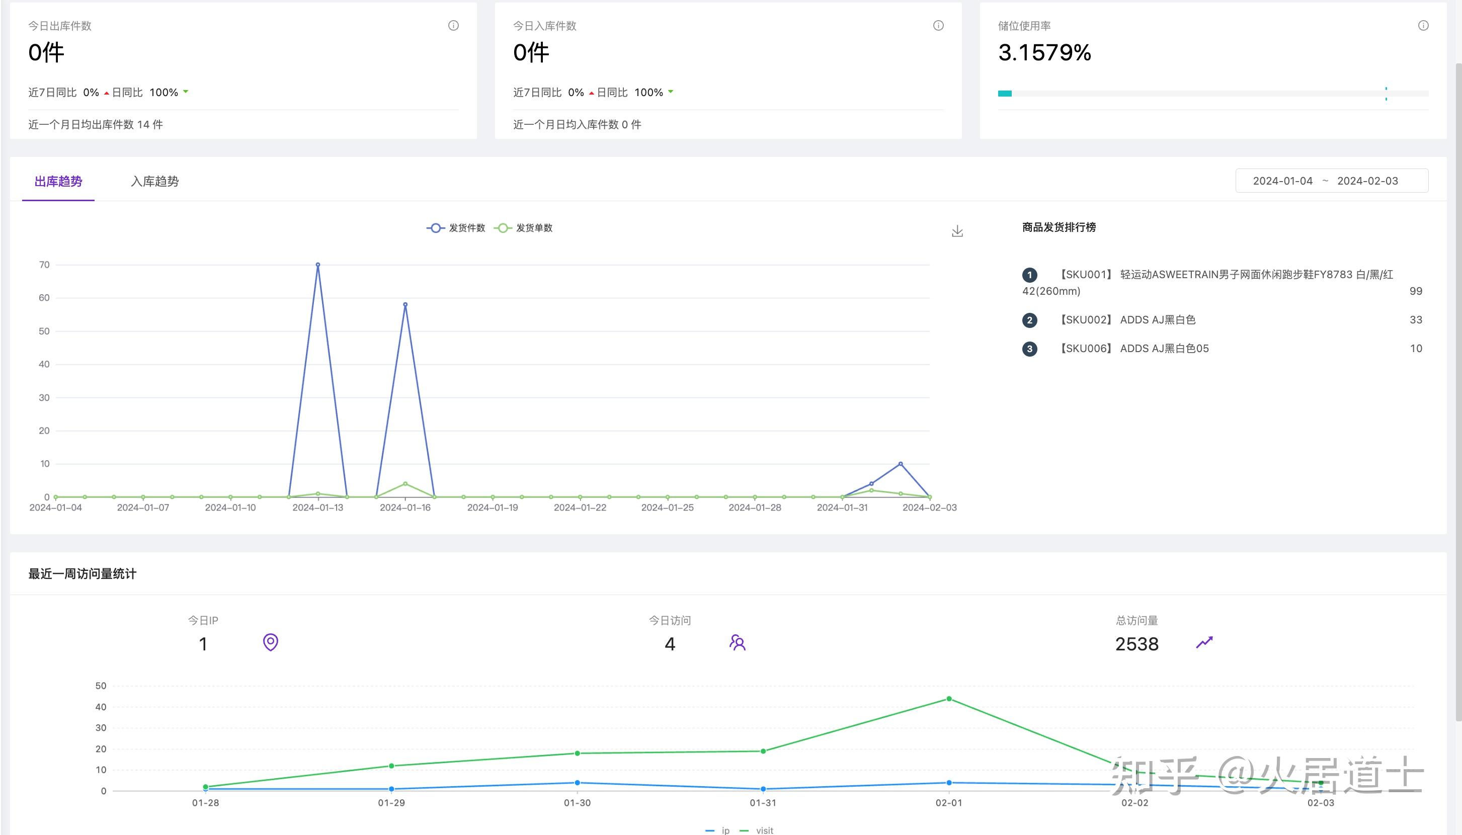Image resolution: width=1462 pixels, height=835 pixels.
Task: Open end date 2024-02-03 picker
Action: click(x=1367, y=181)
